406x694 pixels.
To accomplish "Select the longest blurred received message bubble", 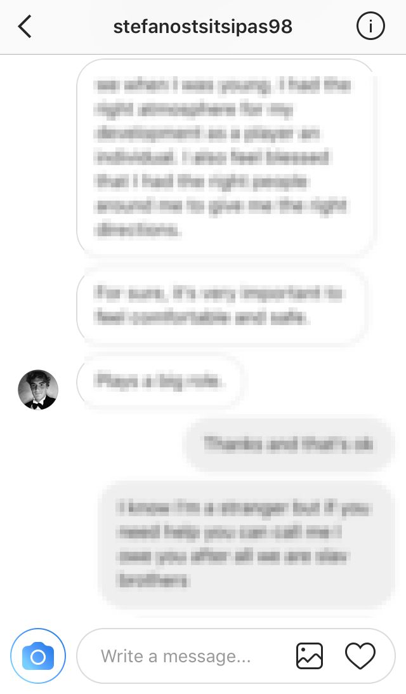I will (226, 157).
